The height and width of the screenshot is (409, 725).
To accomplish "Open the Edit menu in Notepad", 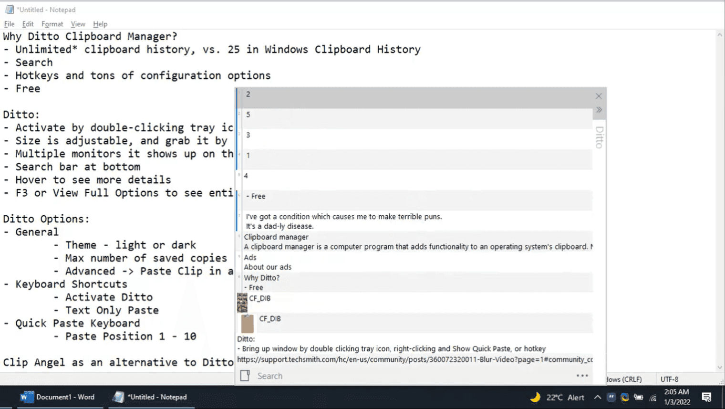I will click(28, 24).
